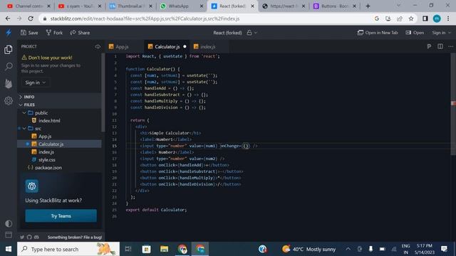The image size is (456, 256).
Task: Open the editor more options menu
Action: tap(450, 46)
